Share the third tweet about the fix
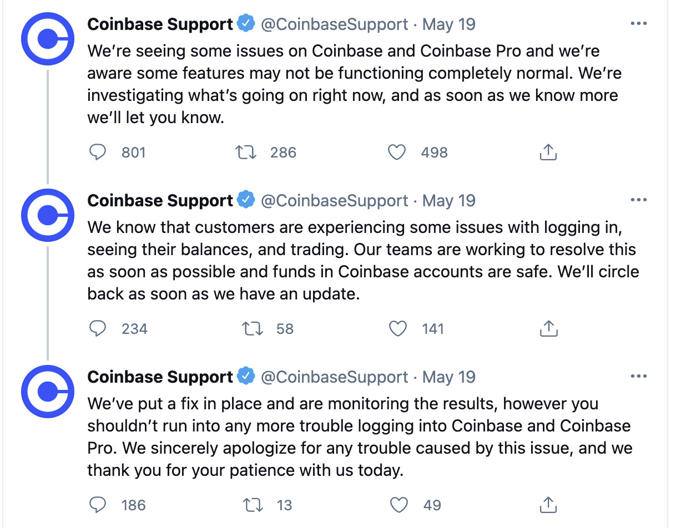676x528 pixels. [548, 505]
